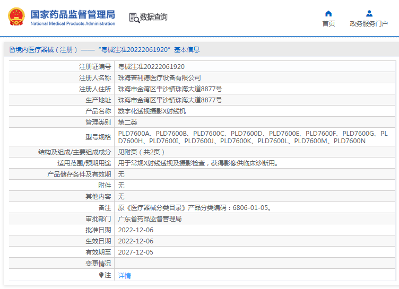Click the PLD7600A model list cell
The height and width of the screenshot is (289, 399).
click(x=254, y=137)
